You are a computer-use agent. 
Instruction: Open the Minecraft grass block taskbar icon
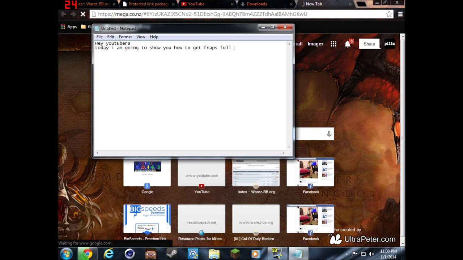pos(235,254)
